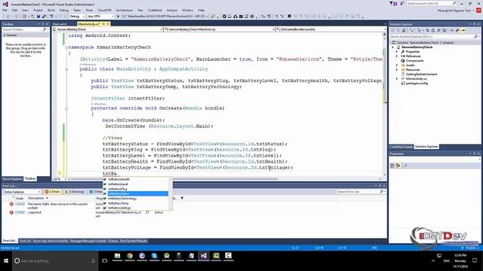
Task: Open the target device dropdown
Action: (165, 17)
